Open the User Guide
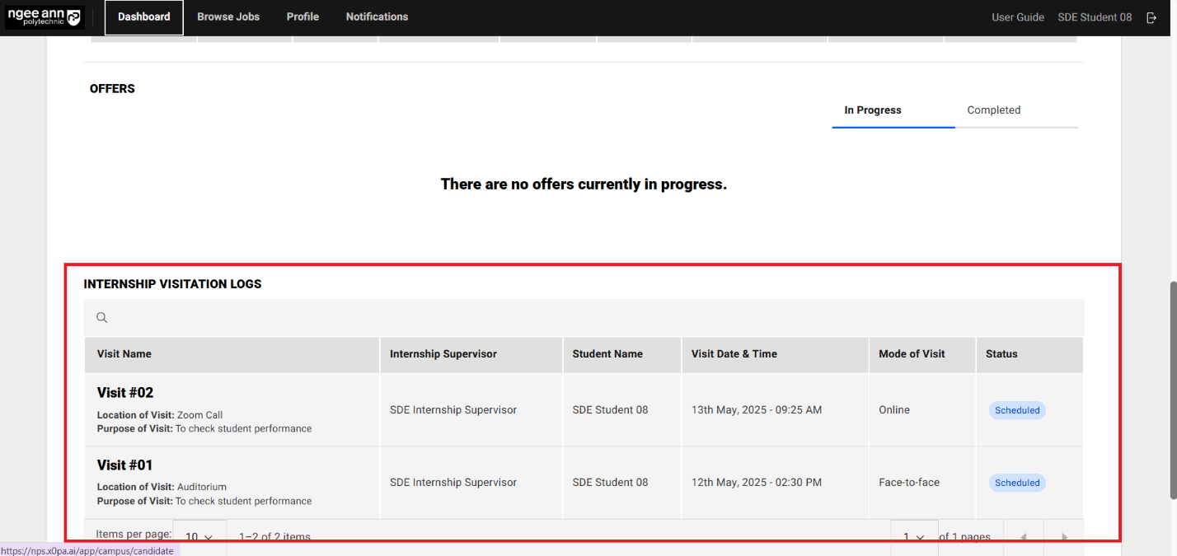The width and height of the screenshot is (1177, 556). coord(1018,16)
